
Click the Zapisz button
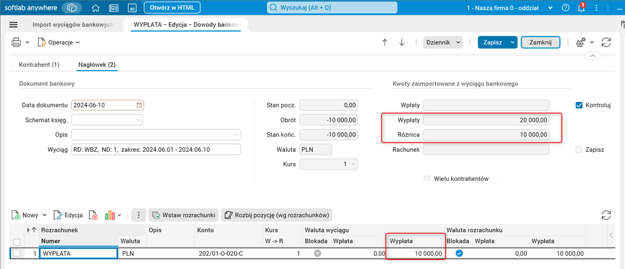(493, 42)
